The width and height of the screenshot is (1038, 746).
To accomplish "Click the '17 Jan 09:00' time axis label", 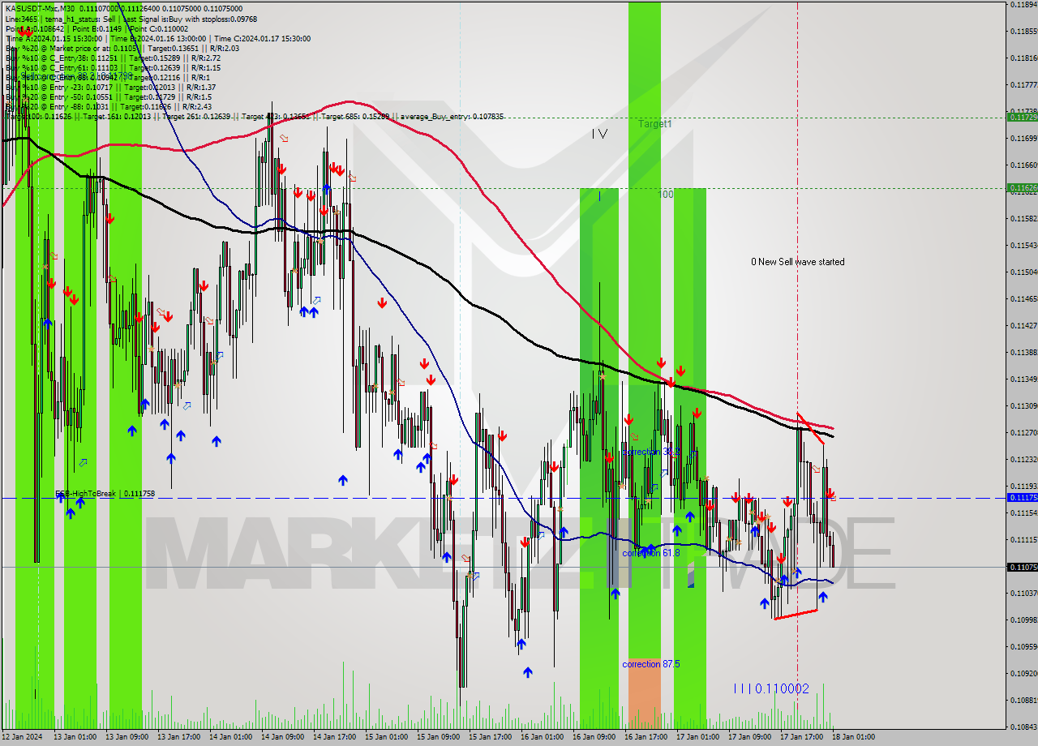I will coord(749,737).
